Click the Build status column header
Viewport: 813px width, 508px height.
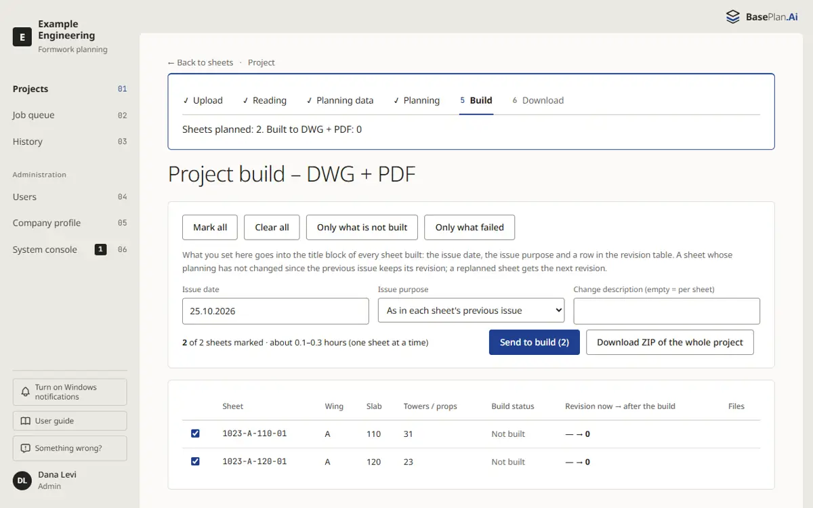513,406
